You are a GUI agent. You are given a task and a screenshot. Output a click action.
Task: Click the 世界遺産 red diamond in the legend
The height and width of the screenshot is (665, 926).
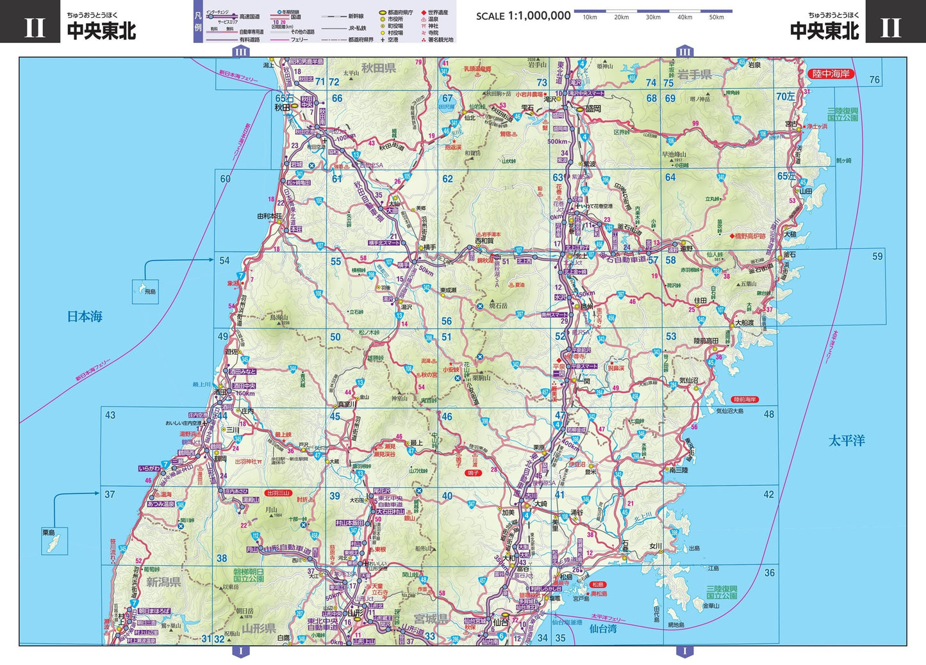tap(423, 12)
